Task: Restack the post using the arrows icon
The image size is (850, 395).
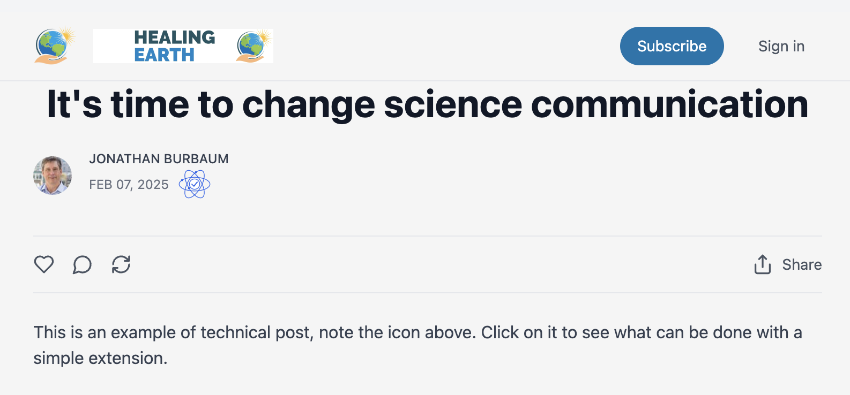Action: pos(121,264)
